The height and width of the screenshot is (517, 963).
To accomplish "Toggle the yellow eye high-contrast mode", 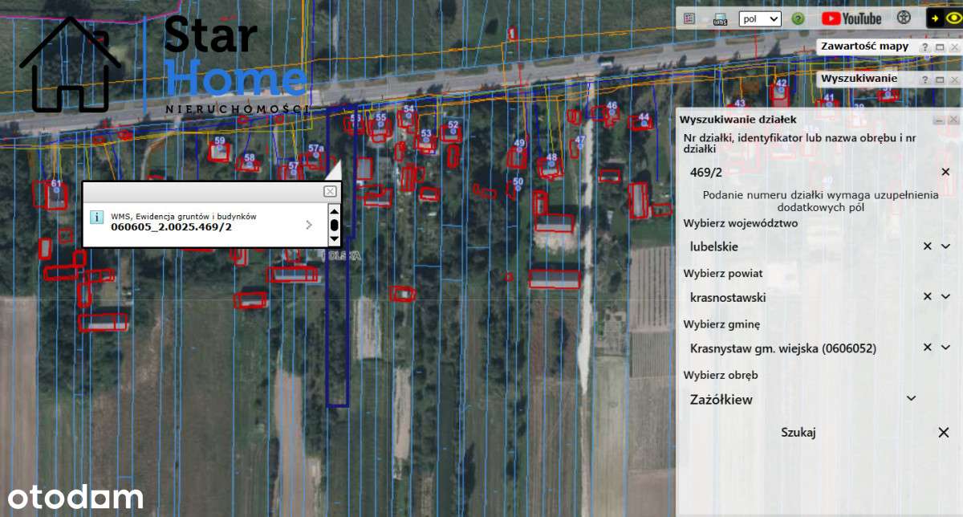I will [953, 18].
